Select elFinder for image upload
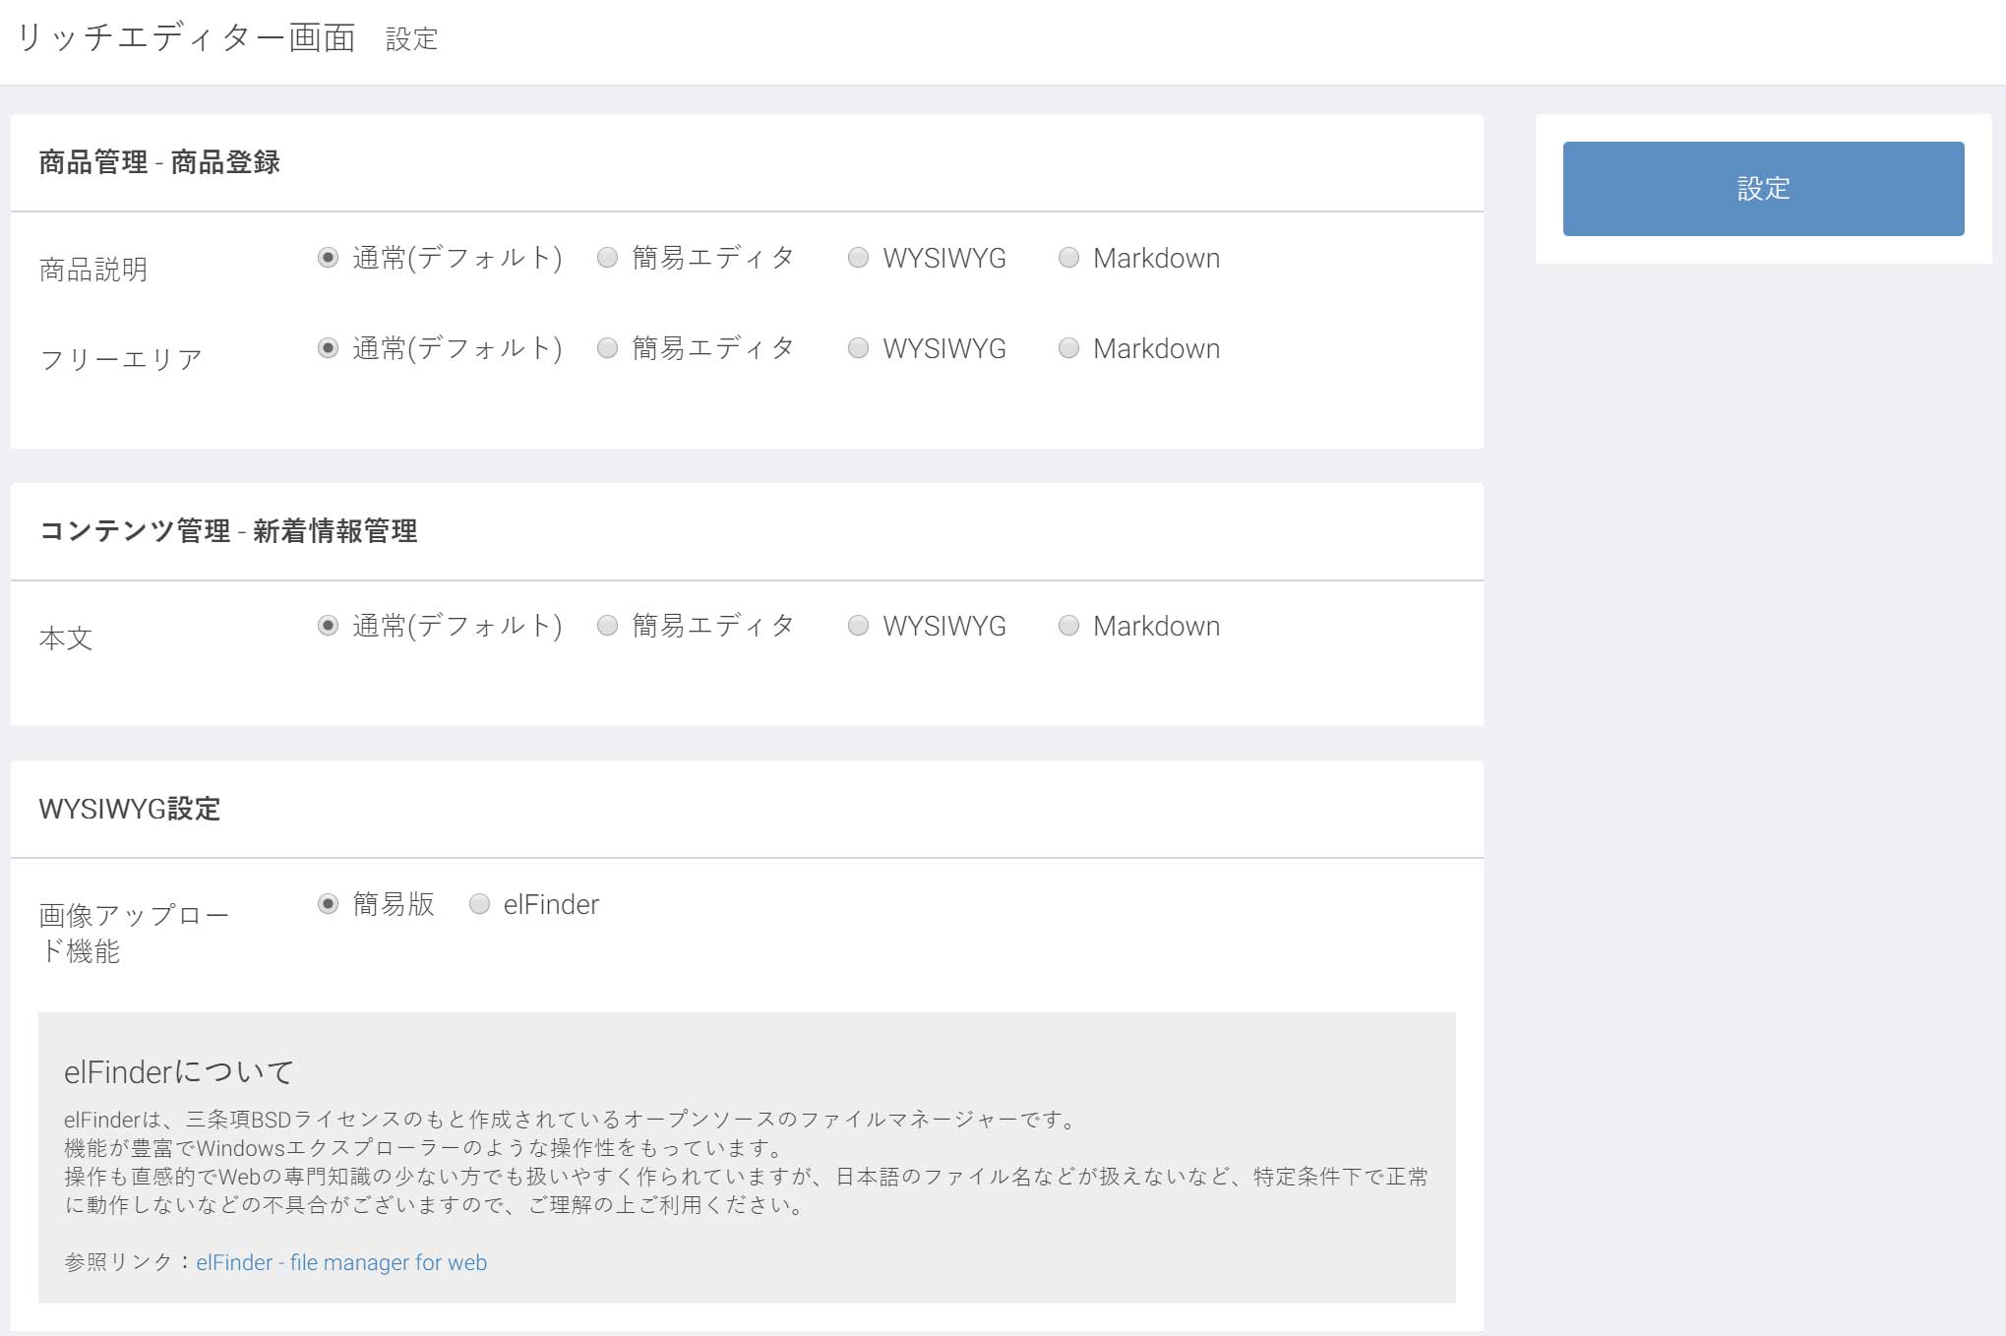The width and height of the screenshot is (2006, 1336). point(480,904)
